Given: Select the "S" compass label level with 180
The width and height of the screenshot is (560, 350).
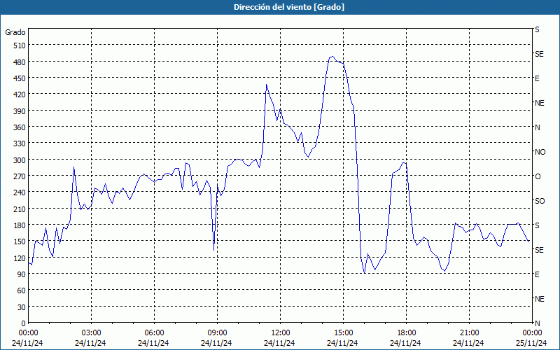Looking at the screenshot, I should (x=537, y=225).
